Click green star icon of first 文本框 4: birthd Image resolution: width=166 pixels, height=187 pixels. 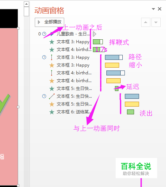[52, 50]
